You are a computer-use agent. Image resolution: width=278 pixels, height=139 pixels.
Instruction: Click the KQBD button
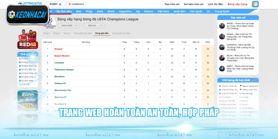(x=56, y=4)
